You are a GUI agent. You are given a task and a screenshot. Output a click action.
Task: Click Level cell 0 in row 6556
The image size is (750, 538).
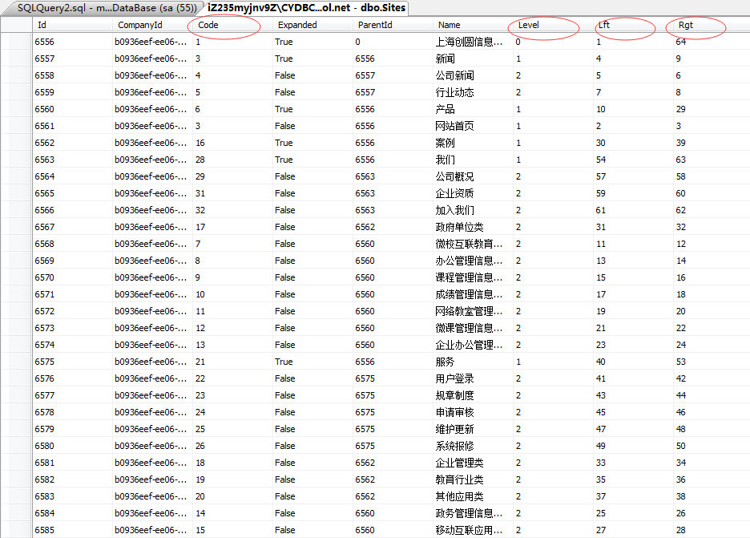point(554,42)
